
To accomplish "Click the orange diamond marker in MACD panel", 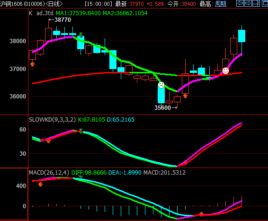I will click(201, 214).
